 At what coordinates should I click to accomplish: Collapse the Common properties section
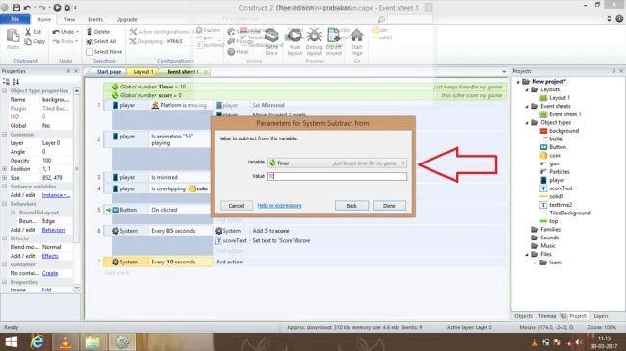pos(5,135)
